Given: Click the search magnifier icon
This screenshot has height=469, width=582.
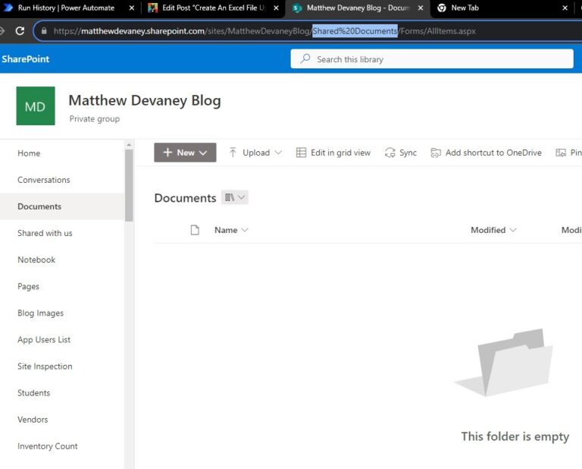Looking at the screenshot, I should tap(305, 58).
